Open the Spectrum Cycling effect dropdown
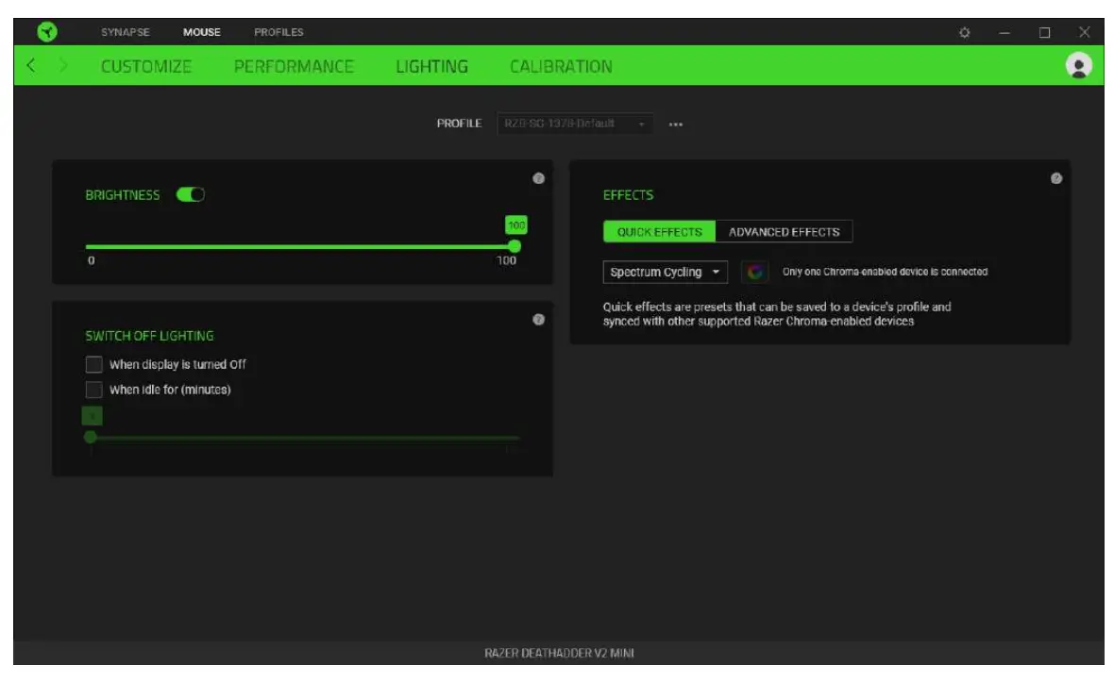The image size is (1114, 682). pyautogui.click(x=665, y=272)
